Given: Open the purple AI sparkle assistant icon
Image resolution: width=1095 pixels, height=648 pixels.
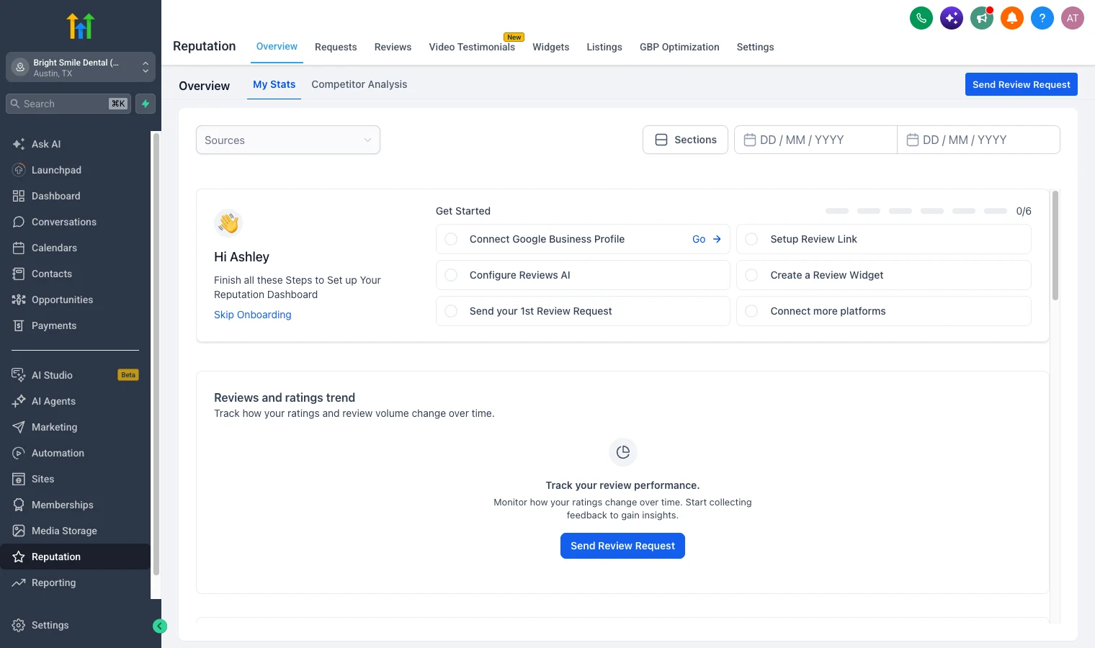Looking at the screenshot, I should click(x=952, y=18).
